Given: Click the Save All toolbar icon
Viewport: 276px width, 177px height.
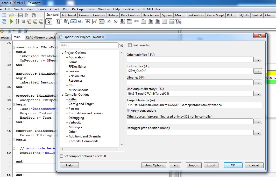Looking at the screenshot, I should pyautogui.click(x=26, y=15).
